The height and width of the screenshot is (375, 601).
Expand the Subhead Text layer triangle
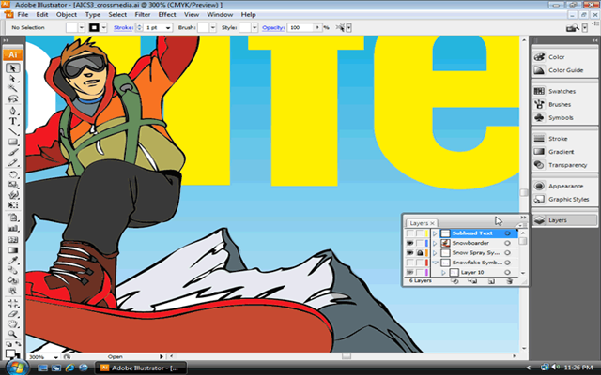[x=435, y=233]
